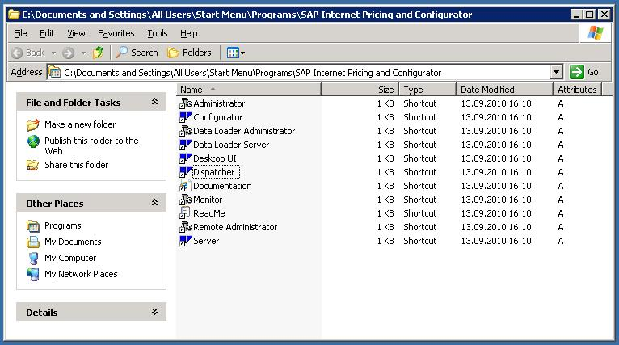619x345 pixels.
Task: Click the title bar folder icon
Action: click(15, 15)
